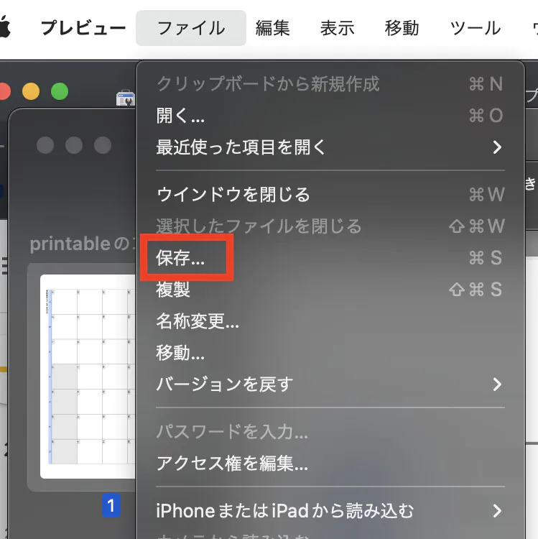Image resolution: width=538 pixels, height=539 pixels.
Task: Click 保存... to save the document
Action: click(180, 259)
